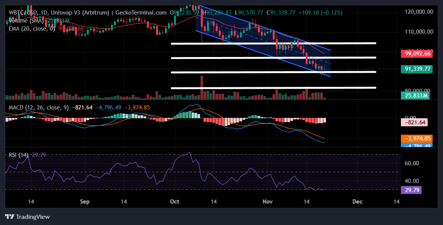Select the Nov label on time axis
The image size is (443, 225).
click(267, 201)
